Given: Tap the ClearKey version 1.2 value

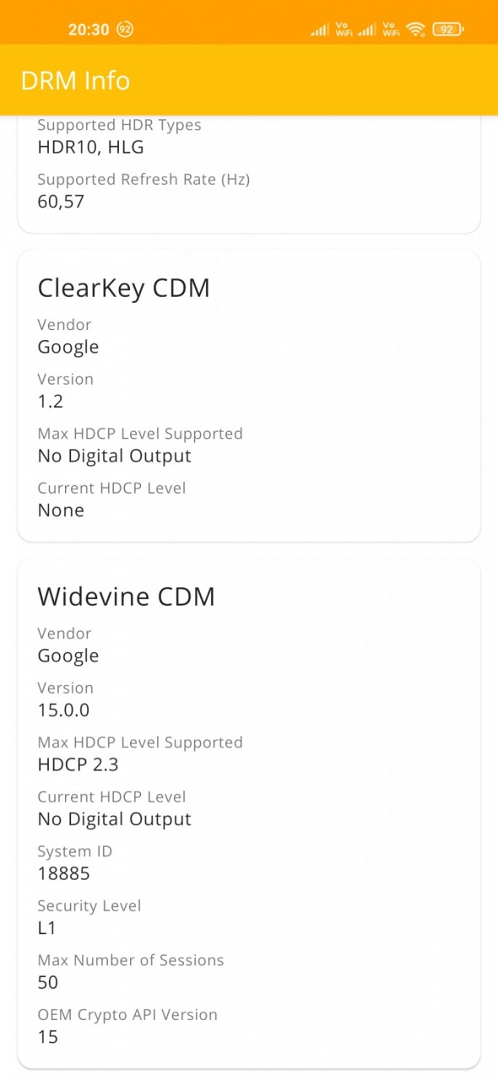Looking at the screenshot, I should click(51, 401).
